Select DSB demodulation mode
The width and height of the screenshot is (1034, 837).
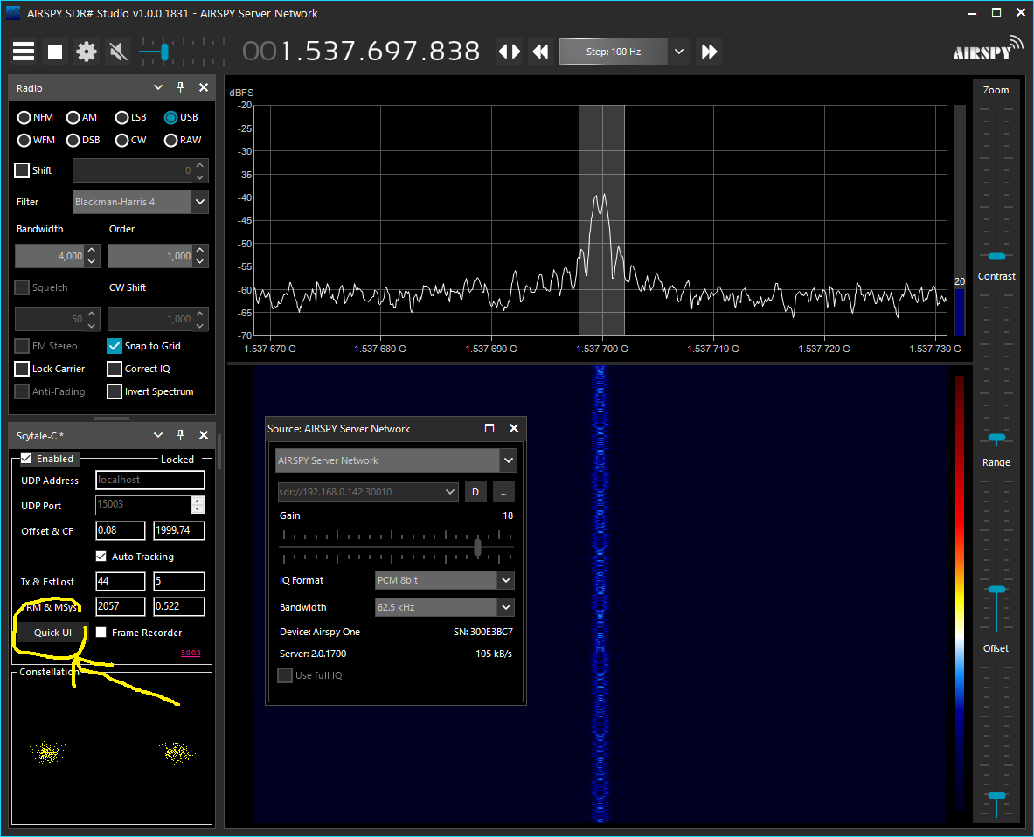pos(83,140)
